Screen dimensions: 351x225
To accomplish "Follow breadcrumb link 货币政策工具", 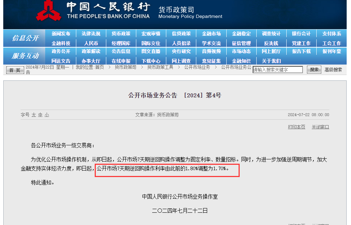I will [160, 67].
